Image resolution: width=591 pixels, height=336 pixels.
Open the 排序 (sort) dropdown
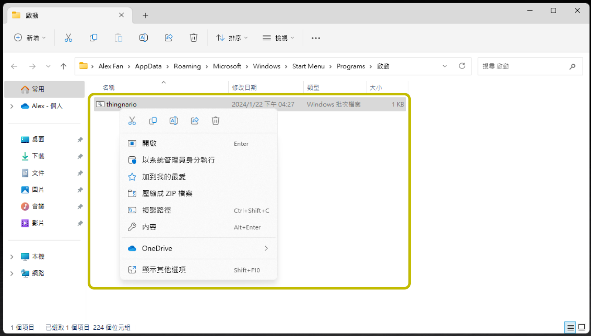[232, 37]
